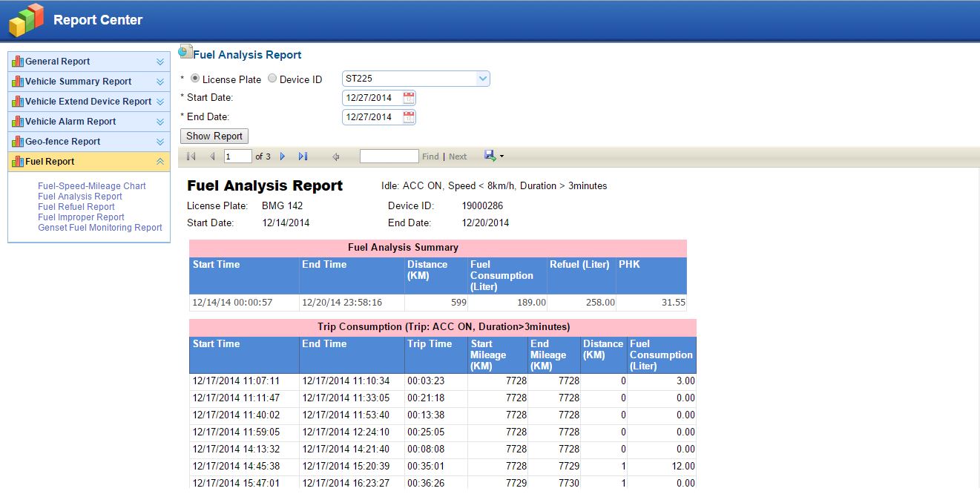Click the Device ID value 19000286
The image size is (980, 494).
click(482, 206)
